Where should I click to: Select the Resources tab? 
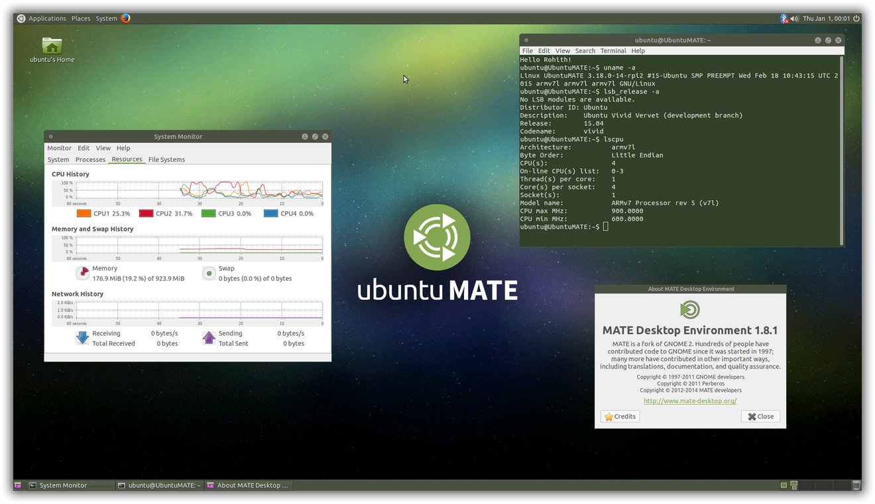pyautogui.click(x=127, y=159)
